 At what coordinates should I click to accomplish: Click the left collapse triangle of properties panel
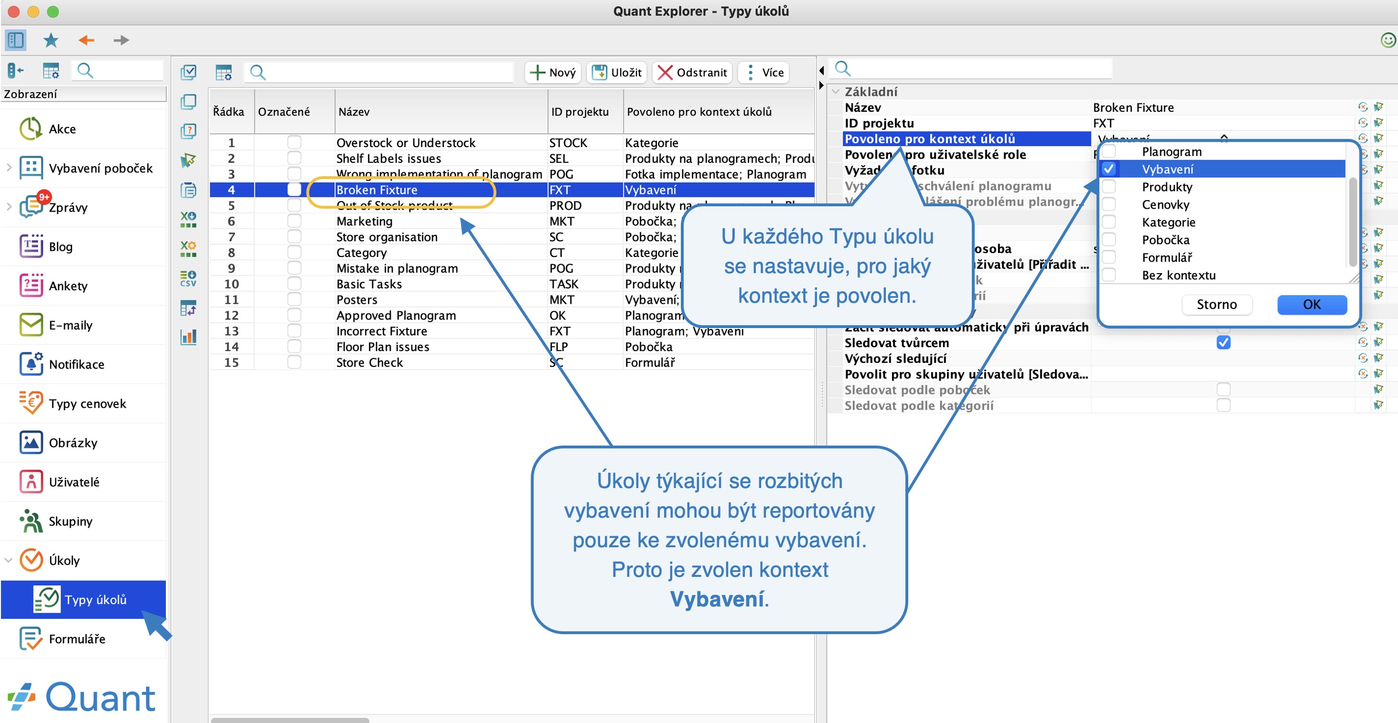(821, 71)
